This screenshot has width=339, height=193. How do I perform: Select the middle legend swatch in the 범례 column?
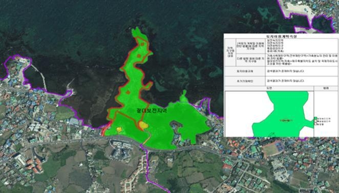tap(315, 122)
